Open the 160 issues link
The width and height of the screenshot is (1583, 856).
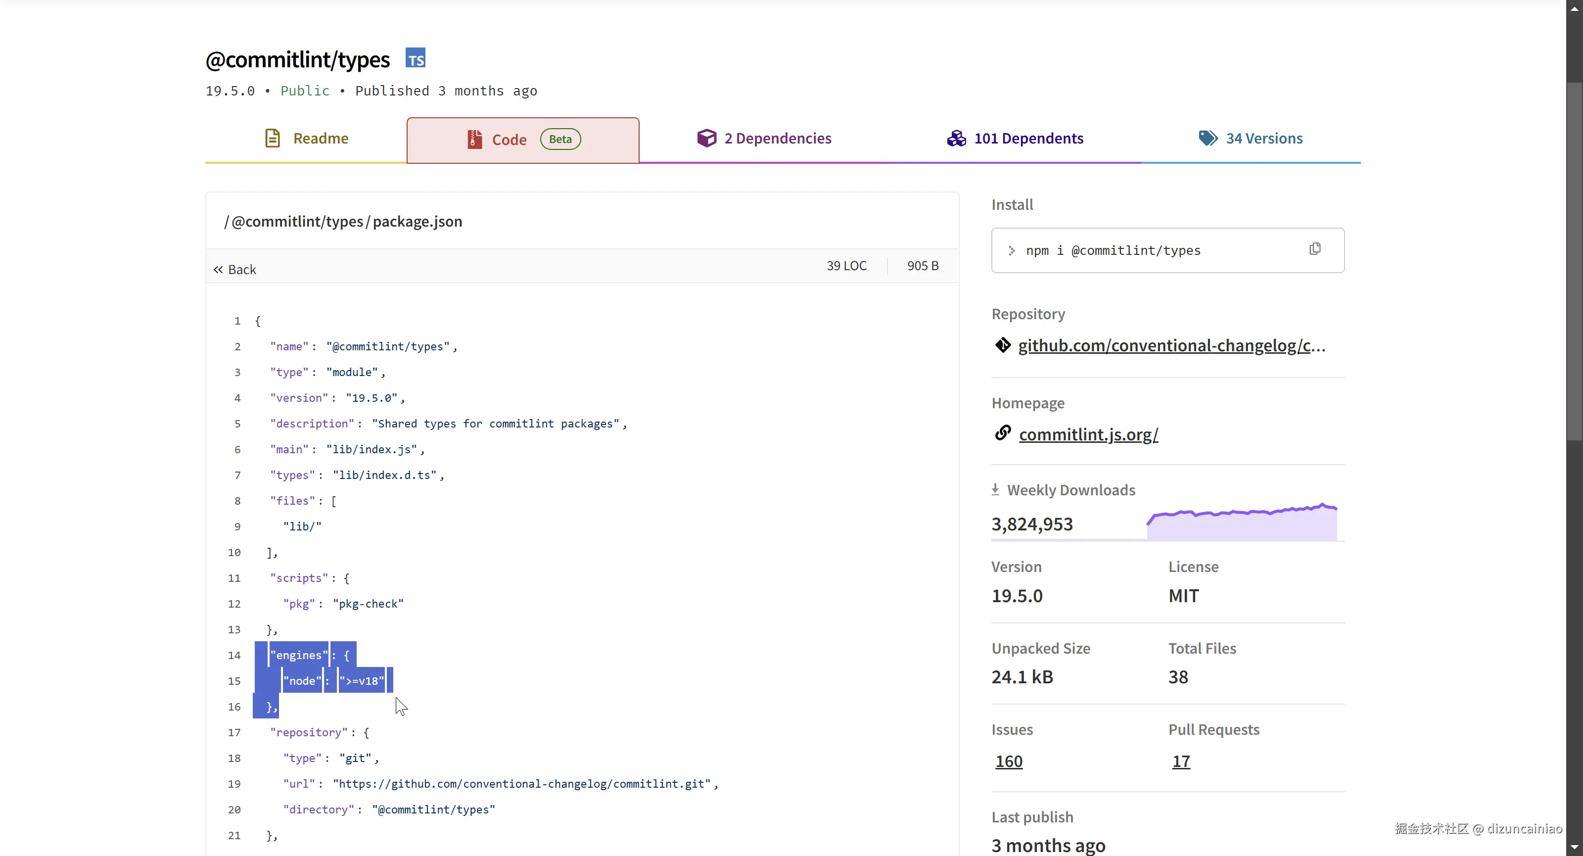1009,761
